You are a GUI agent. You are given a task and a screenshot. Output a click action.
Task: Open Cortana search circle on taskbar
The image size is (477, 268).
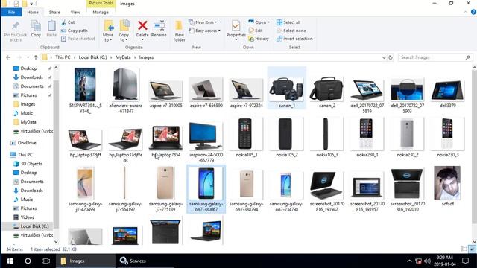(28, 261)
